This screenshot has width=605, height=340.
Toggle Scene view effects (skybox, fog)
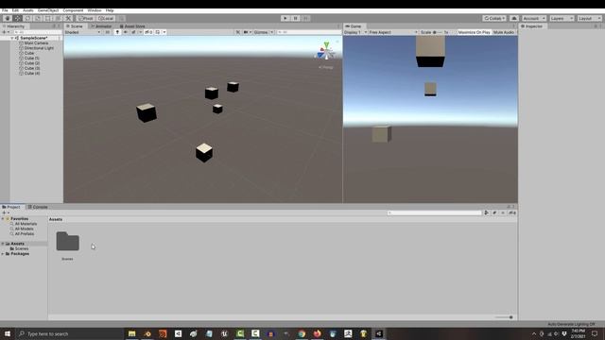tap(133, 32)
